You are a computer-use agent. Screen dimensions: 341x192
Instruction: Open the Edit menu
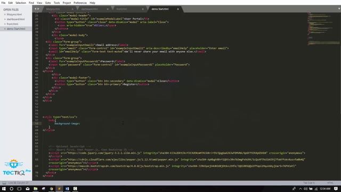(x=11, y=3)
